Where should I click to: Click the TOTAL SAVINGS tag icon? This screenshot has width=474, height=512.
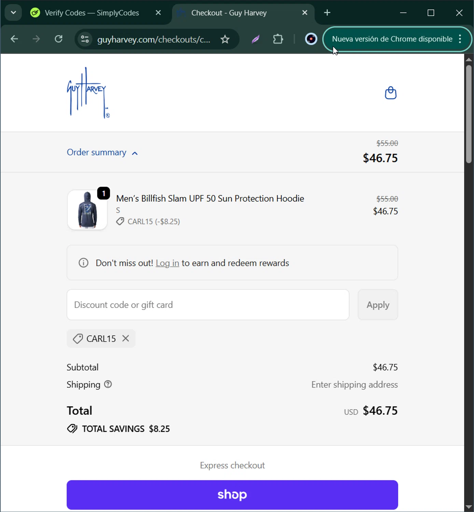72,428
